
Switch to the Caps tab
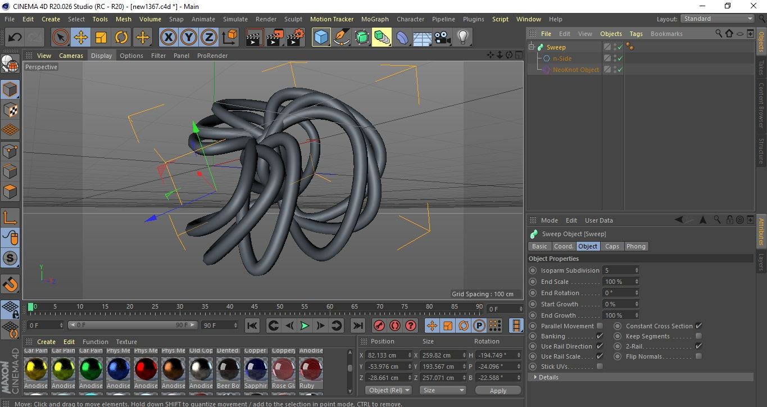coord(612,246)
